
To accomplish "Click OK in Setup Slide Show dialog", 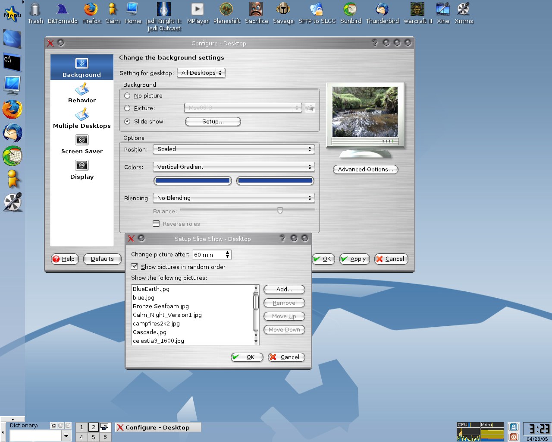I will click(x=247, y=357).
